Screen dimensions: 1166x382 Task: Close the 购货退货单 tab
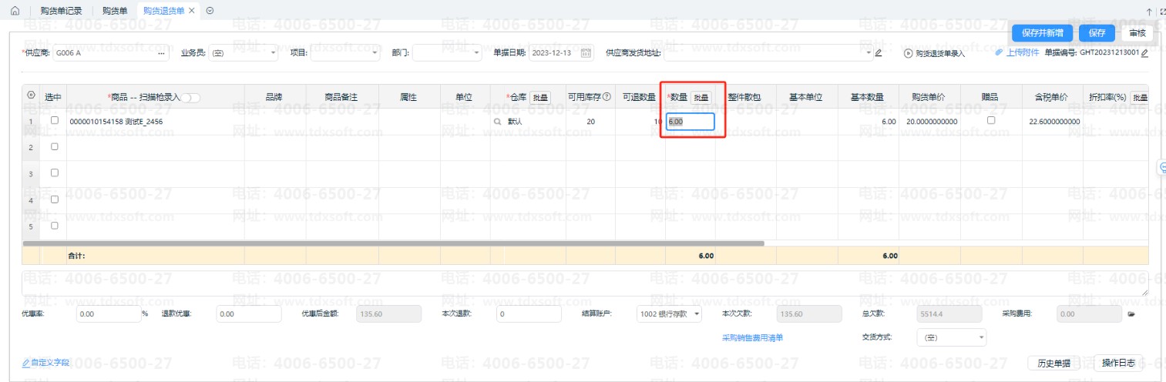pos(191,11)
